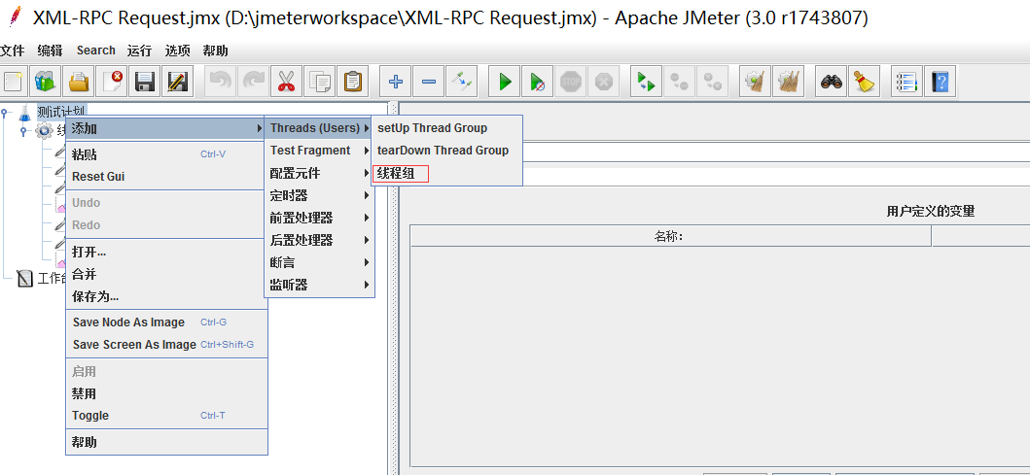Click the Copy icon in toolbar
This screenshot has width=1030, height=475.
pyautogui.click(x=319, y=82)
